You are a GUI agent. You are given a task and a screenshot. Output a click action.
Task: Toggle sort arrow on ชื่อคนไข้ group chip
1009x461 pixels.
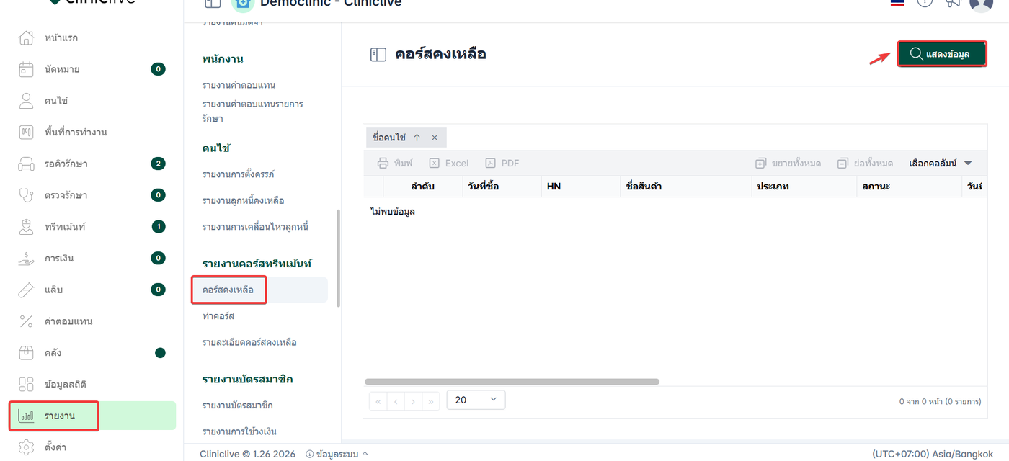[x=417, y=138]
